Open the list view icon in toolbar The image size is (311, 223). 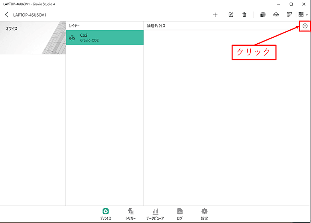point(289,15)
